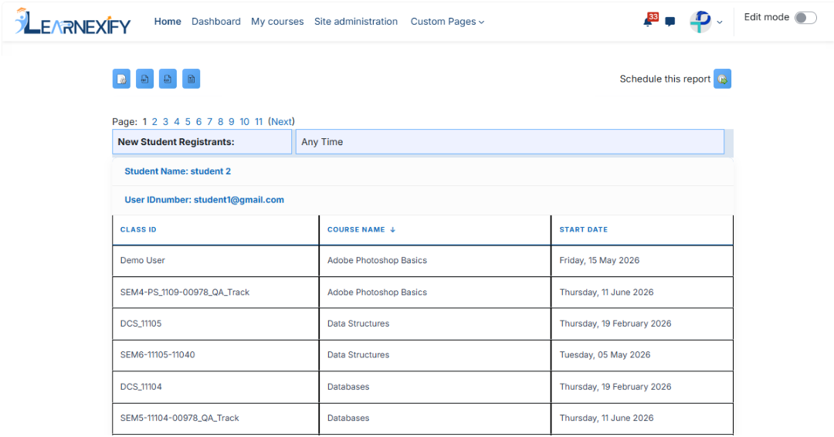Go to page 6 of the report
This screenshot has height=437, width=834.
[198, 122]
